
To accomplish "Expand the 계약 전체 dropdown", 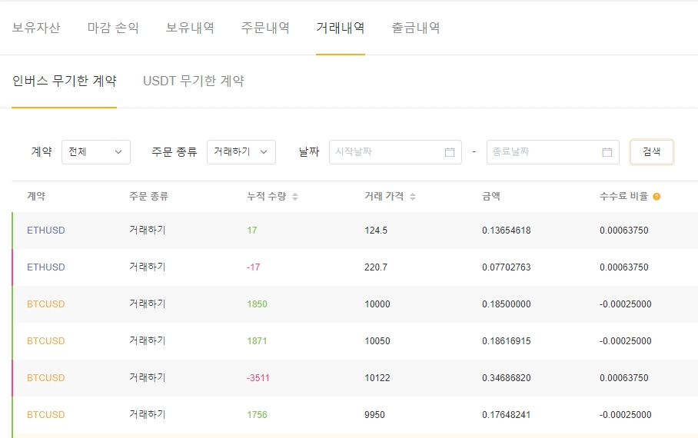I will pyautogui.click(x=95, y=152).
